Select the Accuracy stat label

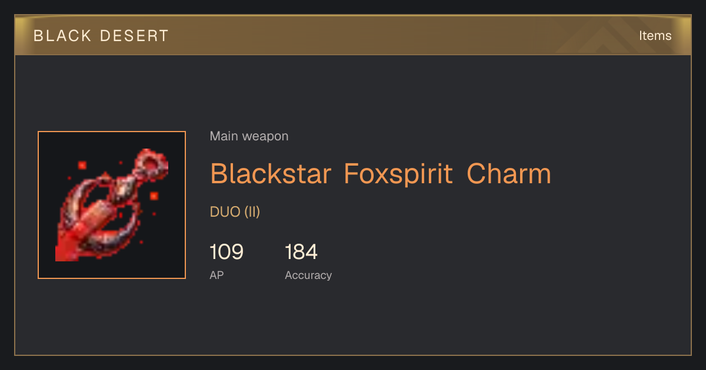tap(308, 275)
